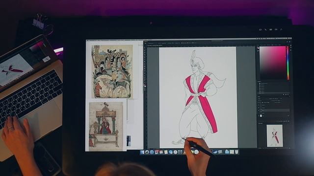
Task: Open Launchpad rocket icon in the Dock
Action: pos(147,152)
